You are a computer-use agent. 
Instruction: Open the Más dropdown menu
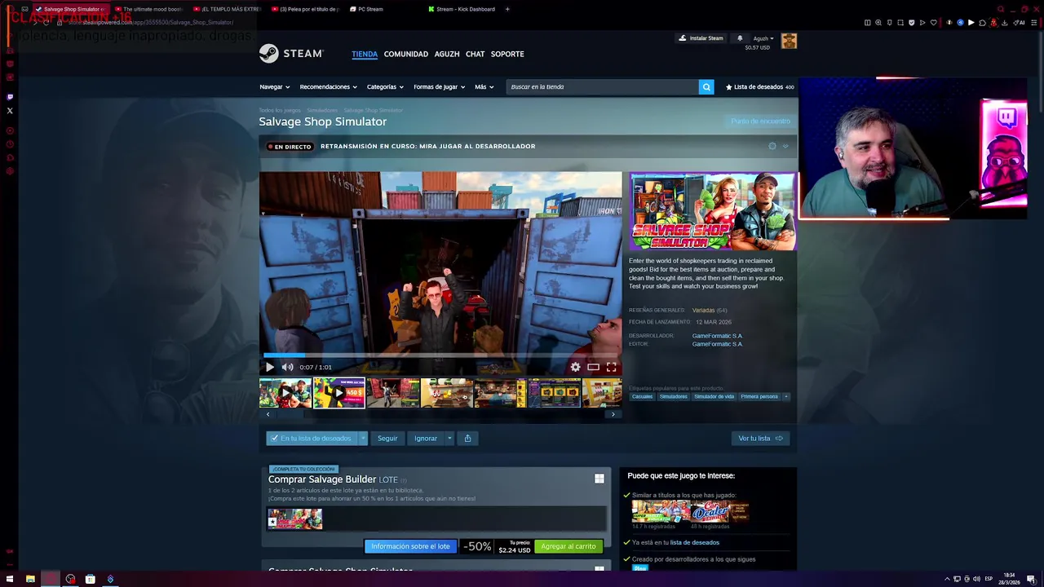[484, 86]
